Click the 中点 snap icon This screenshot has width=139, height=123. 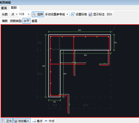46,121
